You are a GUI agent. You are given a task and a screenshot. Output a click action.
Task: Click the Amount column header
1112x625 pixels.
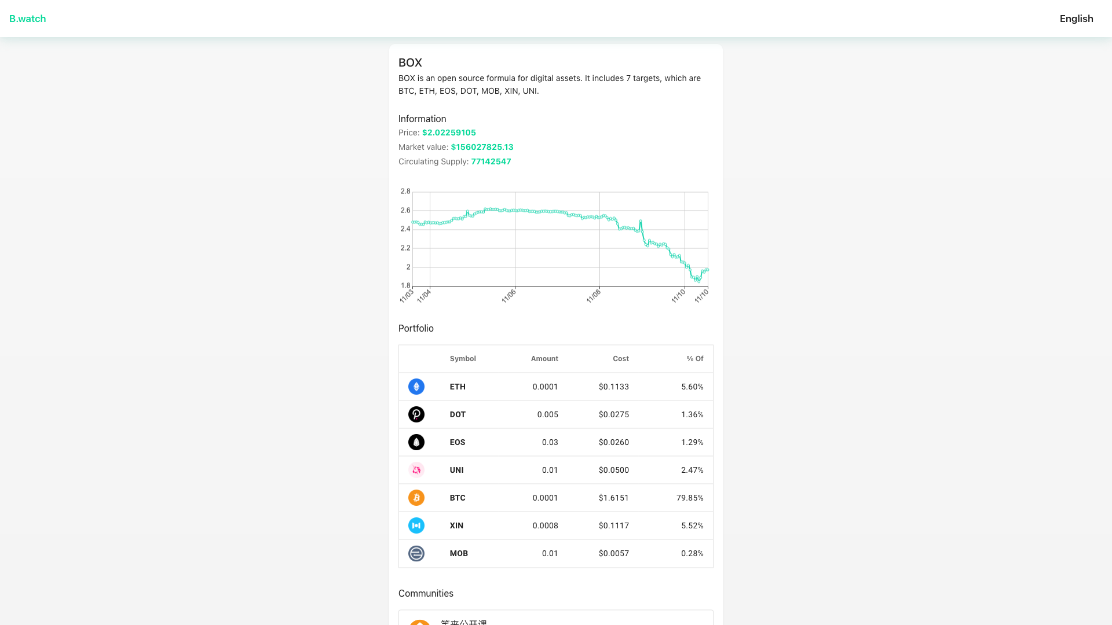coord(544,359)
